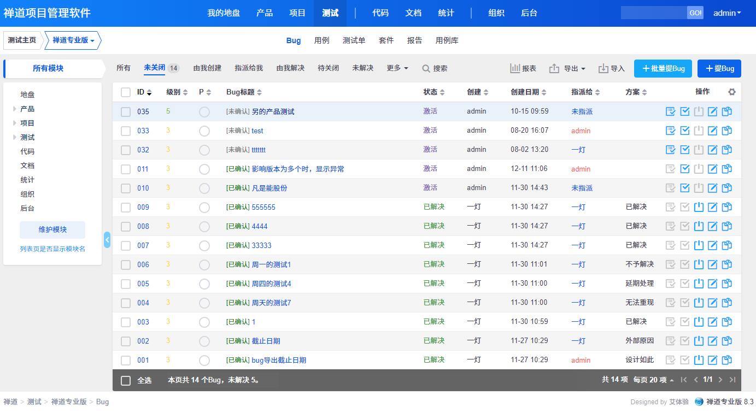The width and height of the screenshot is (756, 413).
Task: Click the confirm icon for bug 035
Action: tap(671, 112)
